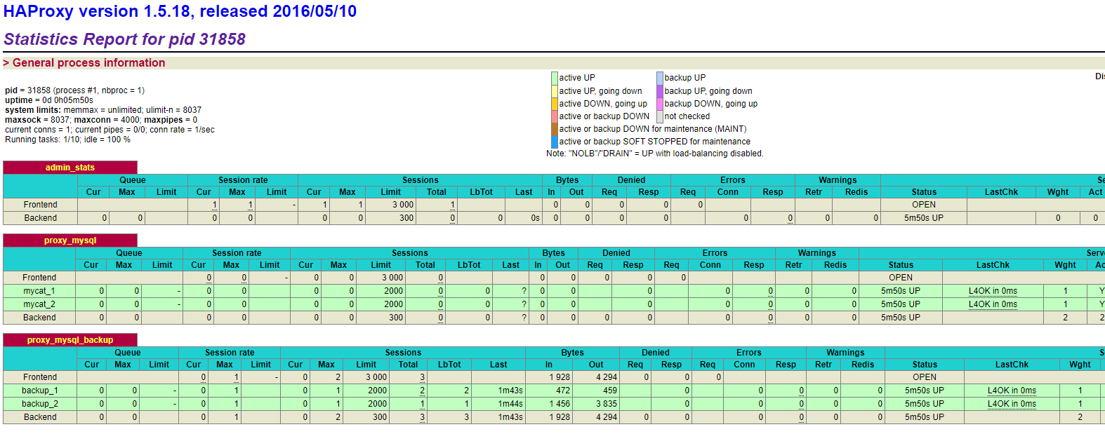The width and height of the screenshot is (1105, 434).
Task: Select the mycat_1 server row name
Action: (39, 291)
